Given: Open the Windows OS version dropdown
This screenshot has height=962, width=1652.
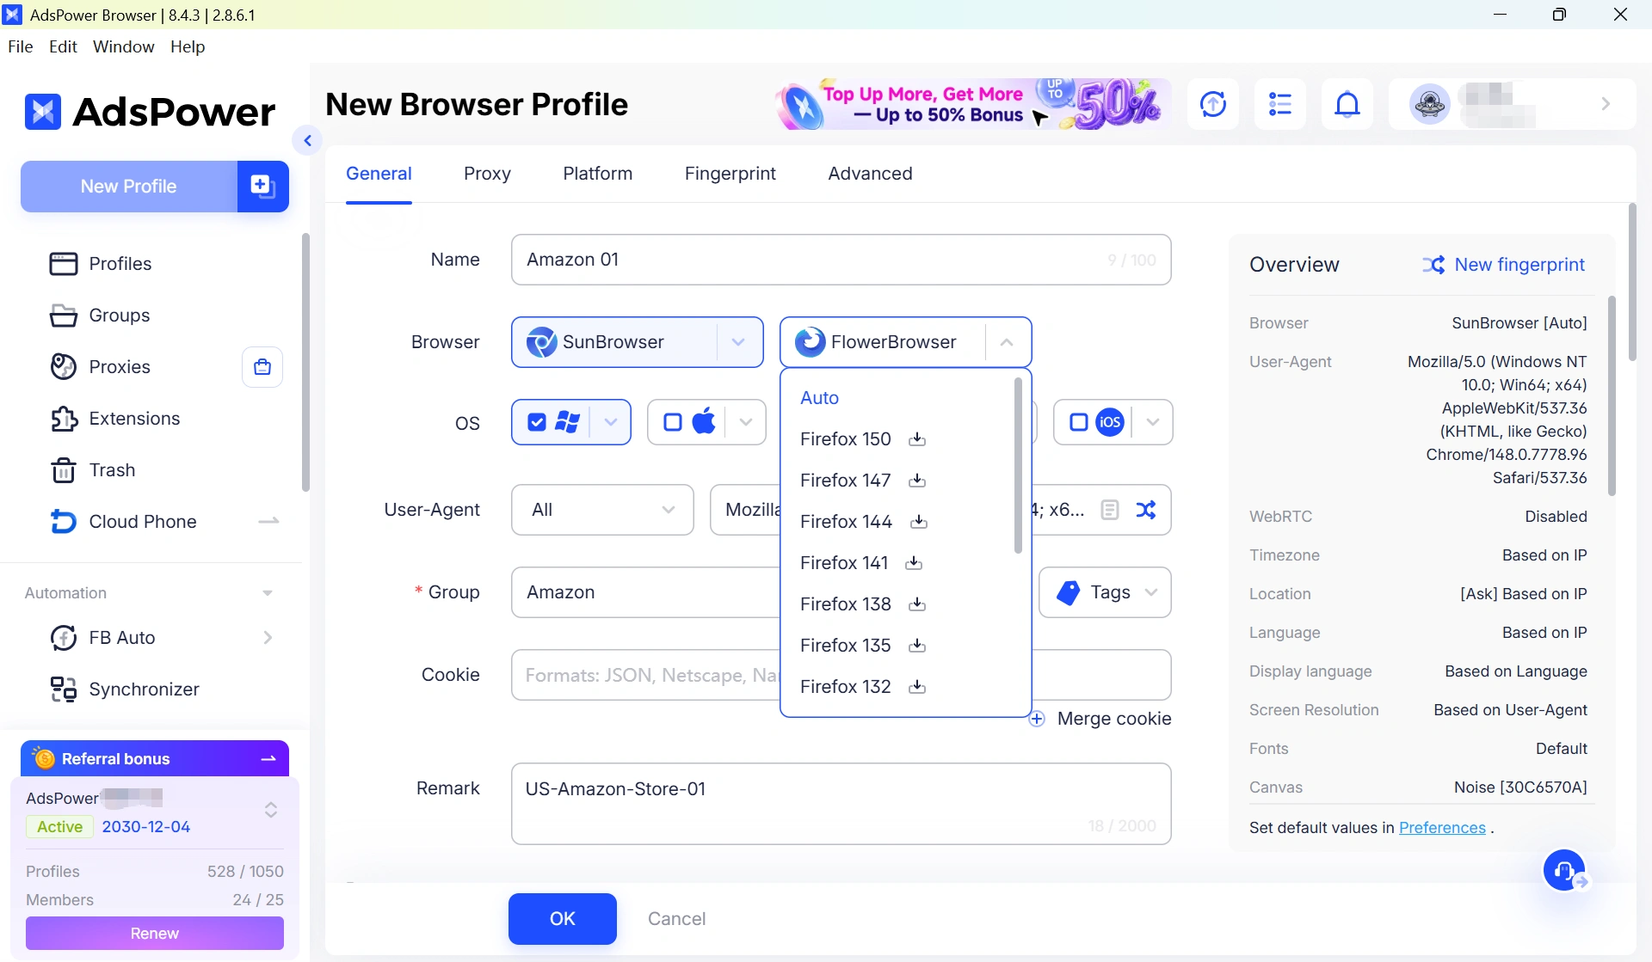Looking at the screenshot, I should coord(611,422).
